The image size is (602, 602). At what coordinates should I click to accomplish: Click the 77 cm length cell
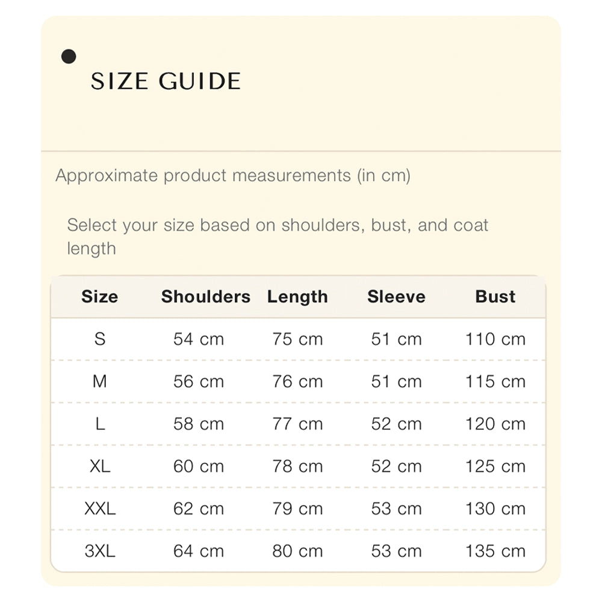coord(297,424)
